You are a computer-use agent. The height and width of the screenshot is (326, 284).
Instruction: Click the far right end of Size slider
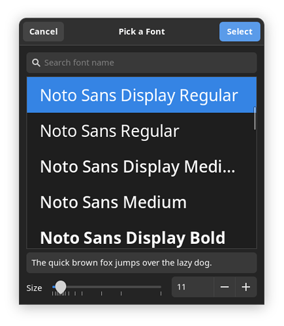[161, 287]
